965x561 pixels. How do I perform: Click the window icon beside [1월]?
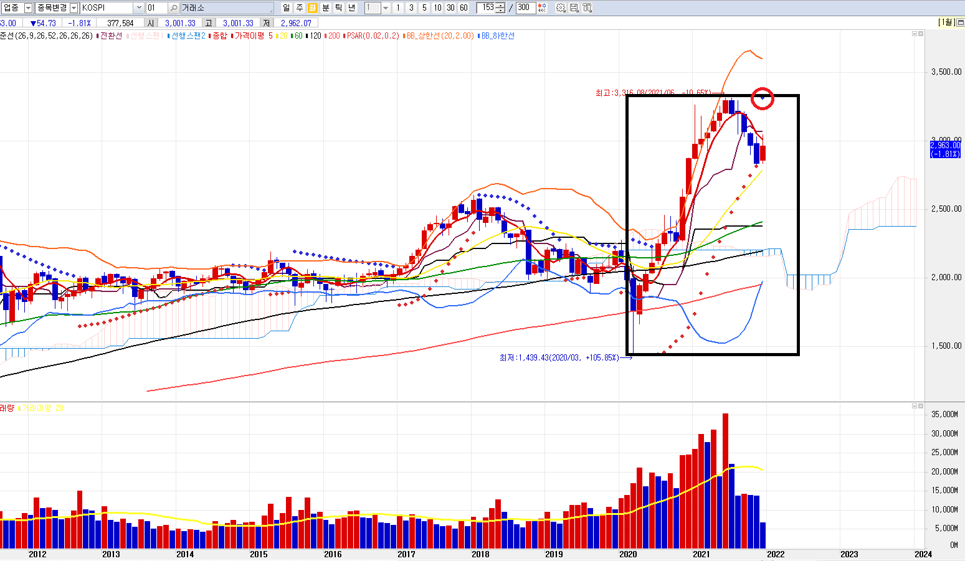[959, 22]
